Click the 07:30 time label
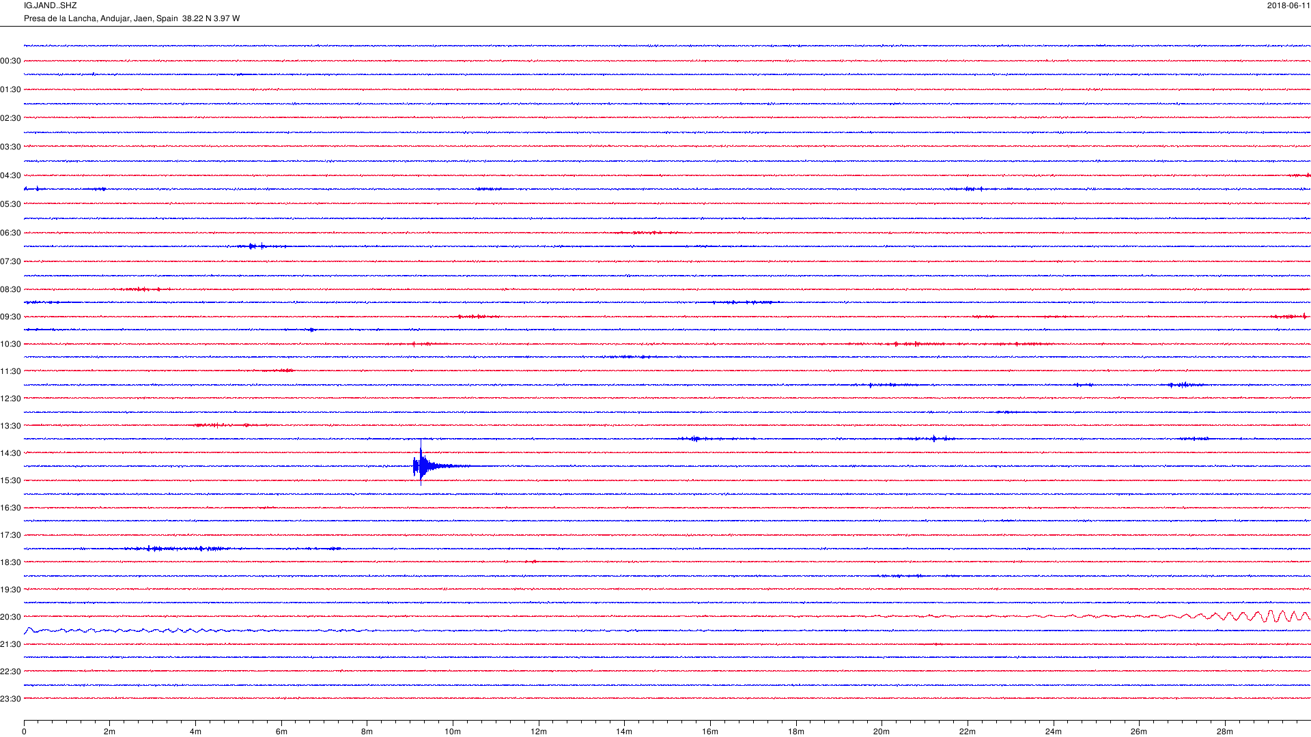 [x=10, y=261]
